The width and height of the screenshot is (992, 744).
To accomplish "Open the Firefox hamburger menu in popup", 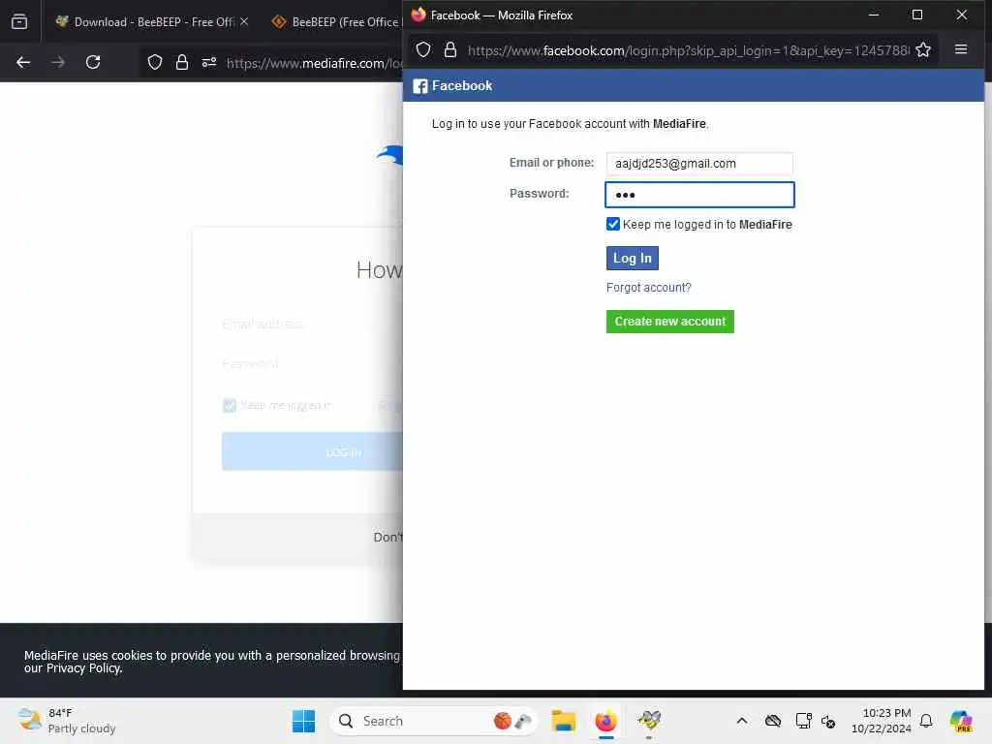I will [960, 49].
